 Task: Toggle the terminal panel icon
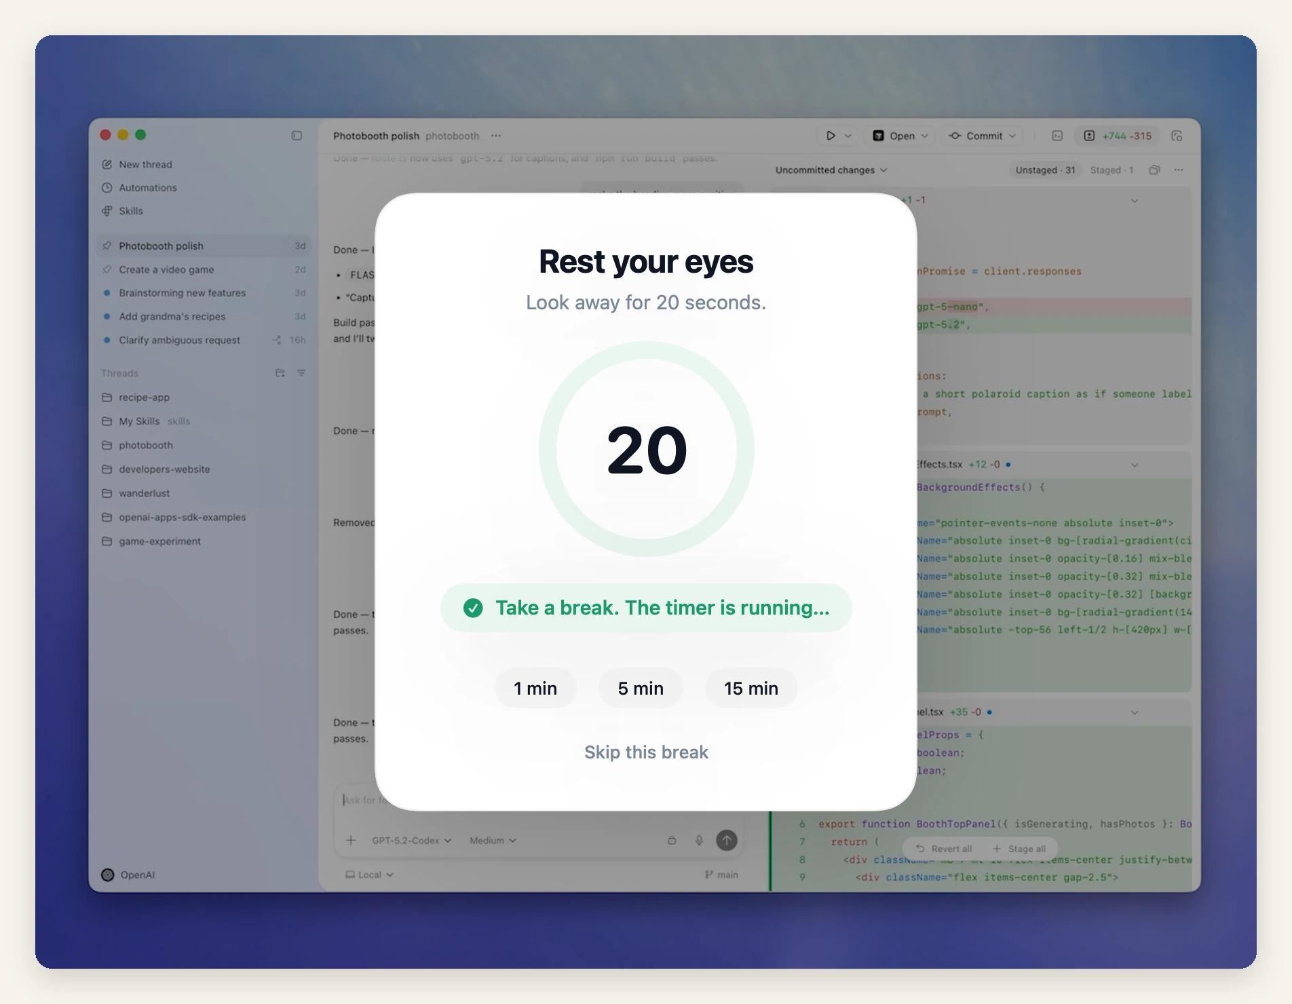tap(1057, 136)
